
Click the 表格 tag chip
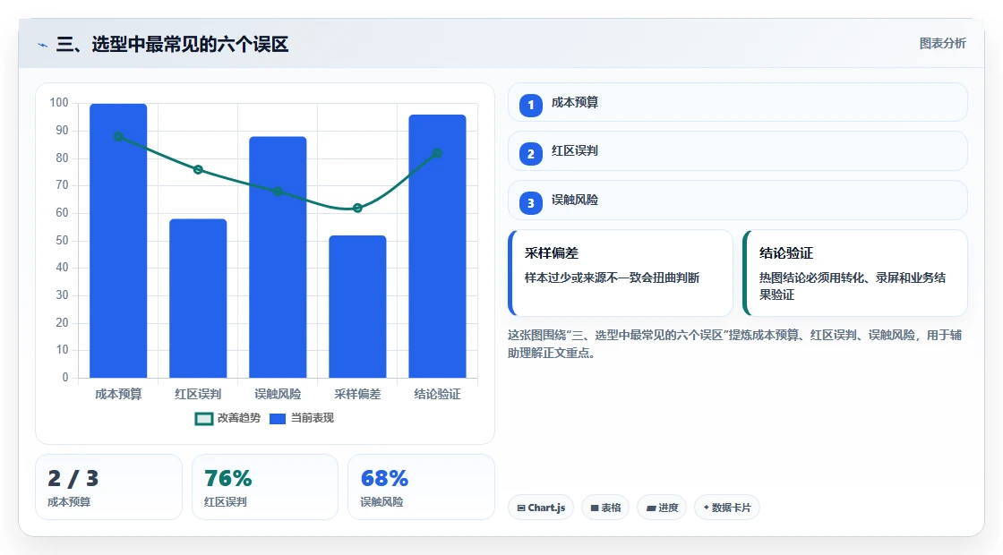coord(605,508)
